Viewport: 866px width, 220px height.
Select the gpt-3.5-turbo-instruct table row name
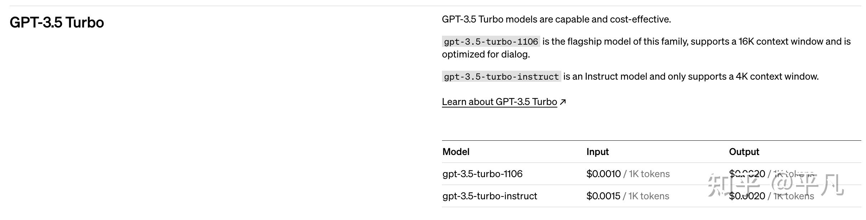tap(490, 196)
